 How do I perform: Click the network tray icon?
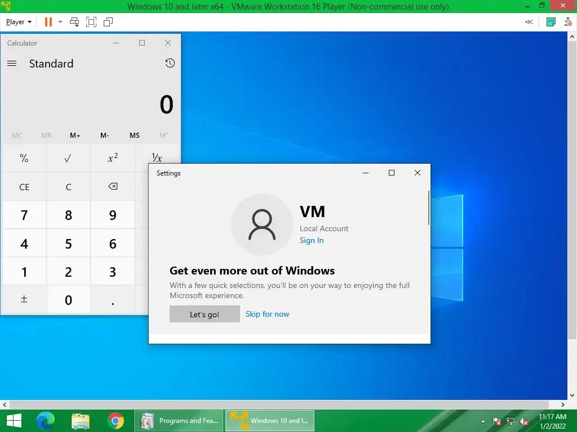coord(511,421)
